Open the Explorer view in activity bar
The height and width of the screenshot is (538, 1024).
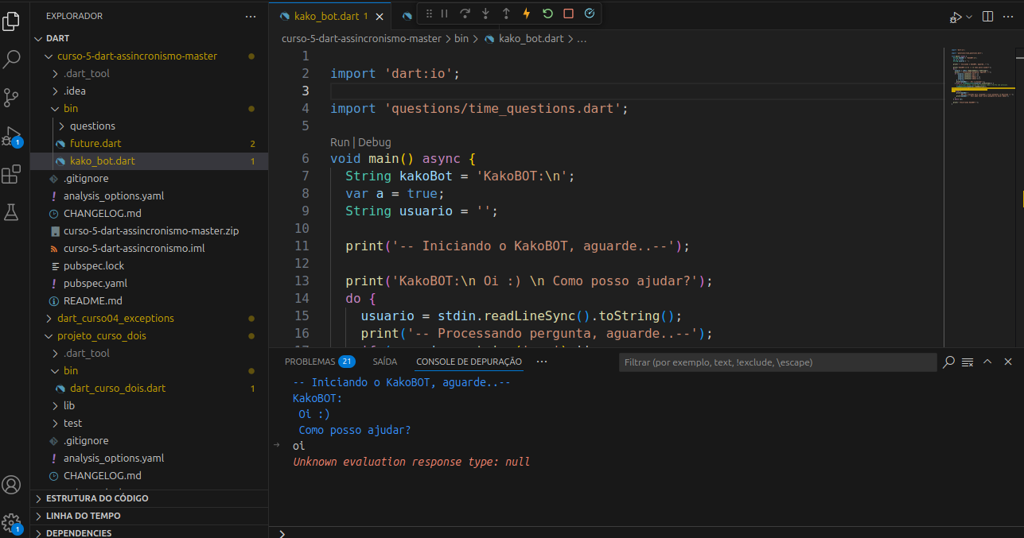tap(11, 22)
